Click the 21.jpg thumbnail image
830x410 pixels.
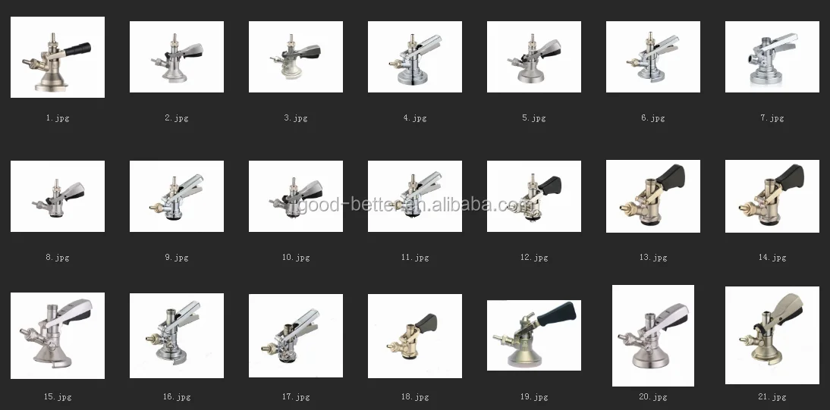coord(772,336)
